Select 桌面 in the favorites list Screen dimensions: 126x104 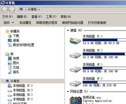click(16, 40)
